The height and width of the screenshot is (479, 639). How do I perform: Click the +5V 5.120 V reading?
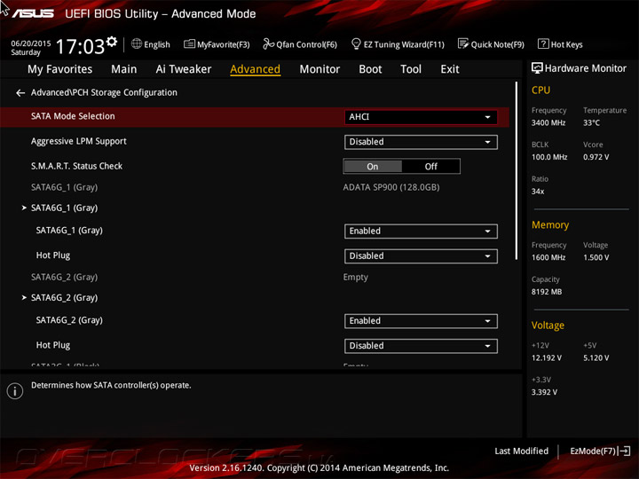click(x=596, y=357)
